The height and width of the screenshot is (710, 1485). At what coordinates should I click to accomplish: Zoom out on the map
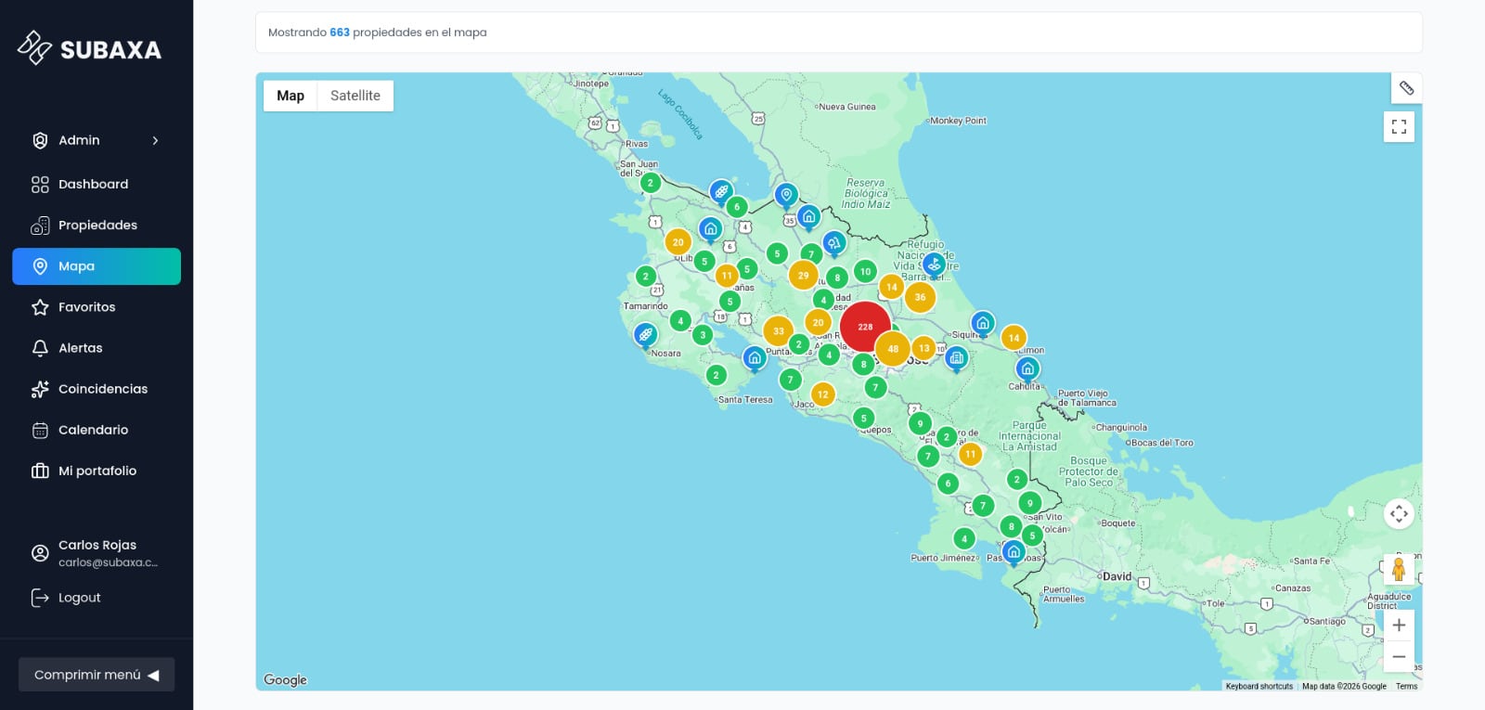coord(1399,656)
